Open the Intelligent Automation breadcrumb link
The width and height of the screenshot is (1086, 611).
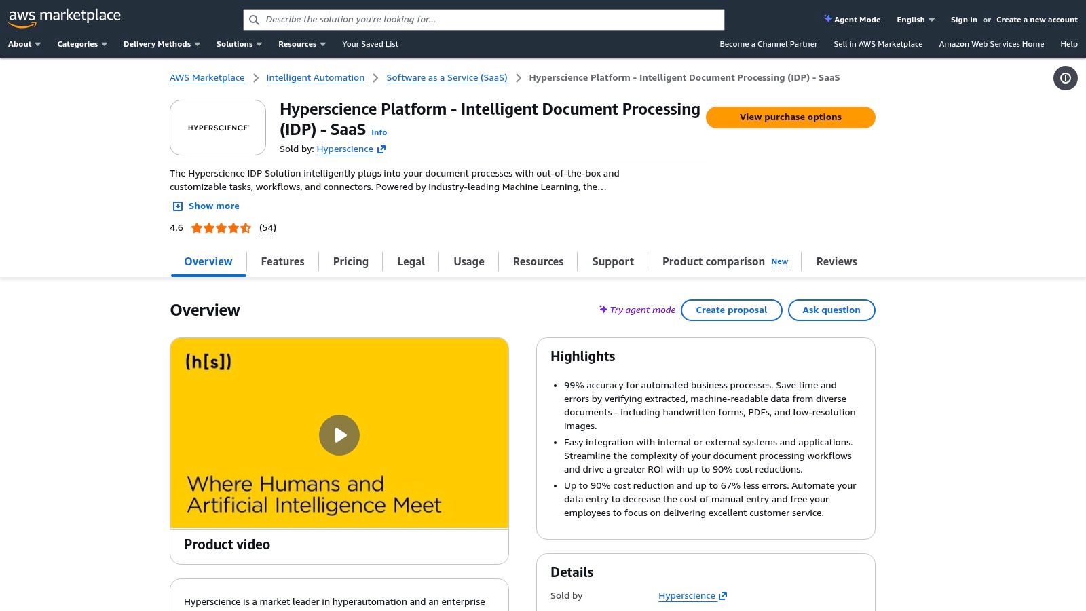[316, 77]
